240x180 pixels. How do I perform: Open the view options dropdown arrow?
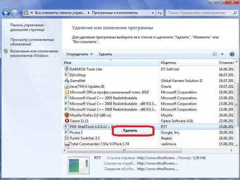click(x=222, y=54)
